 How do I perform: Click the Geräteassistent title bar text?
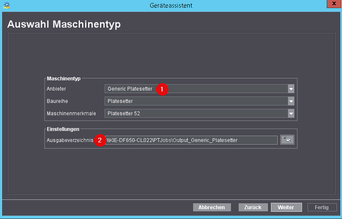[x=171, y=5]
